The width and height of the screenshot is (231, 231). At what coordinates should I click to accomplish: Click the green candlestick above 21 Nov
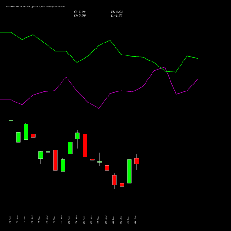70,148
